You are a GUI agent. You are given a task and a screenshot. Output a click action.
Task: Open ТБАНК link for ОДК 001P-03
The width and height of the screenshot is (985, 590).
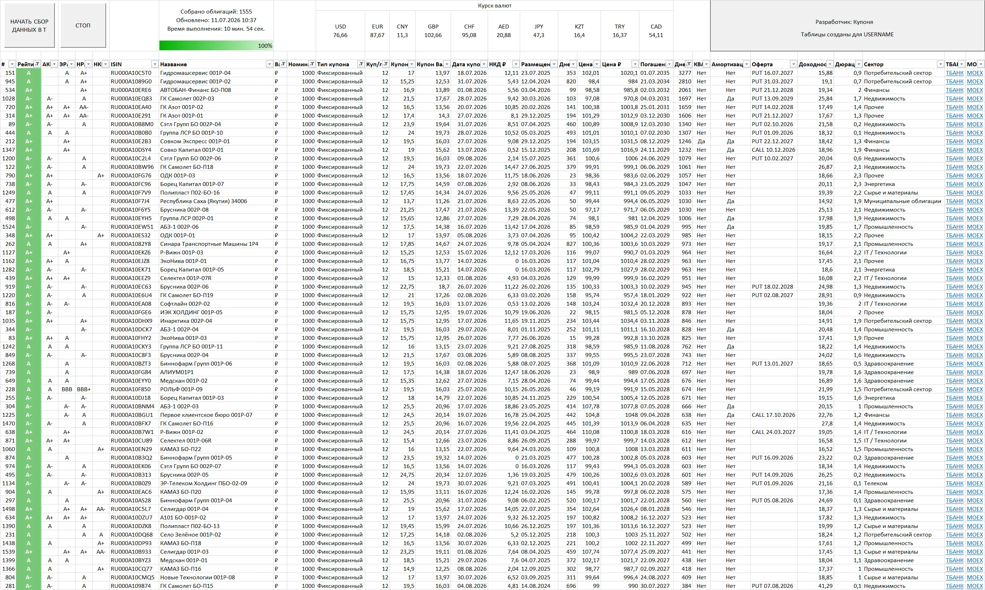(954, 176)
